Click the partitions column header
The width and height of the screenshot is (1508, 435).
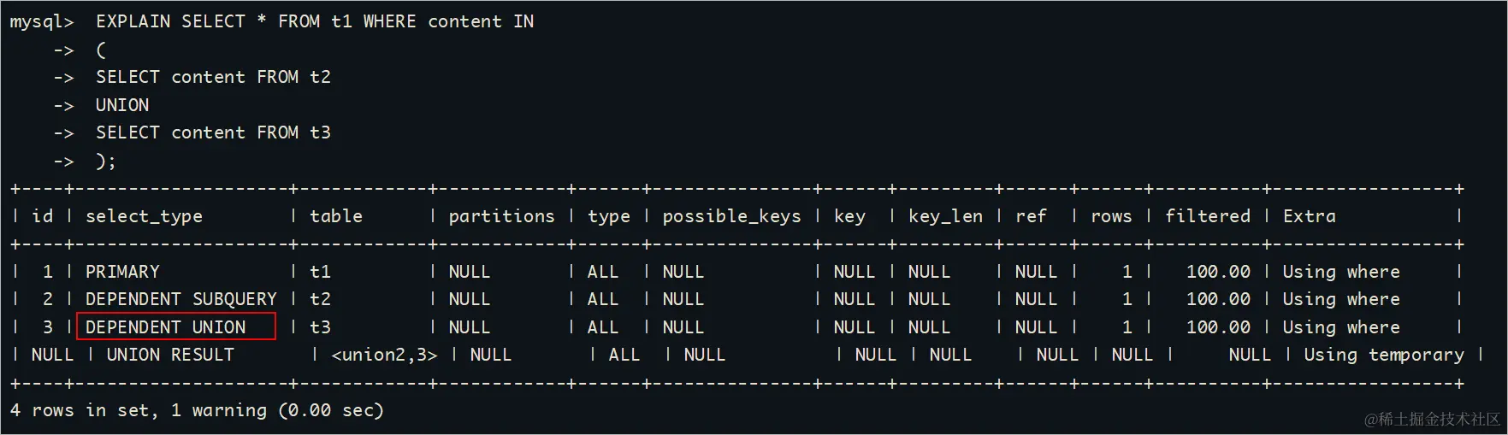tap(501, 216)
